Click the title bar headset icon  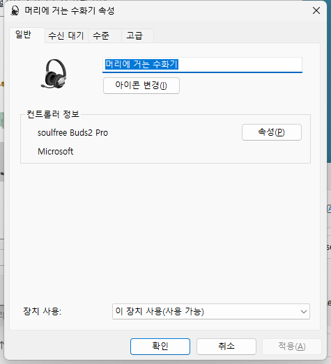click(x=15, y=10)
